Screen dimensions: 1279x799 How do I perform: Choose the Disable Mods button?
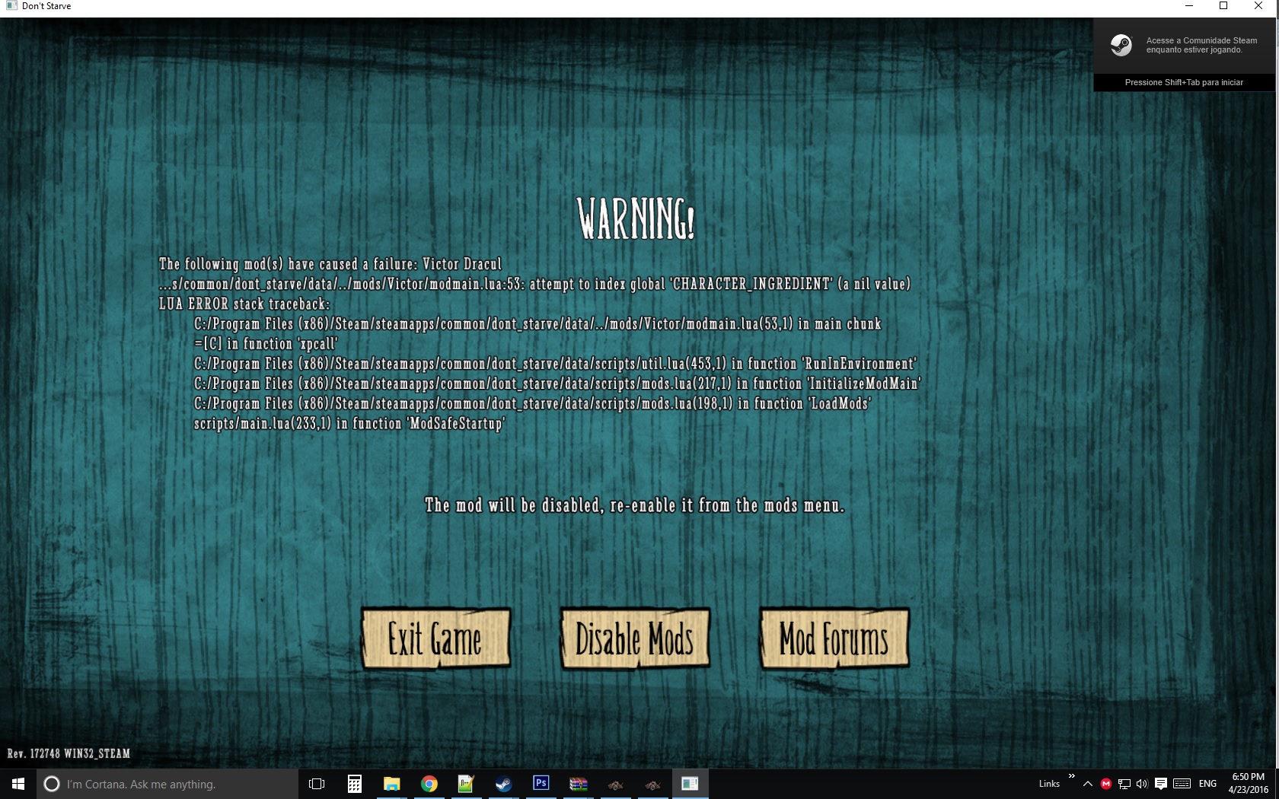pyautogui.click(x=635, y=638)
